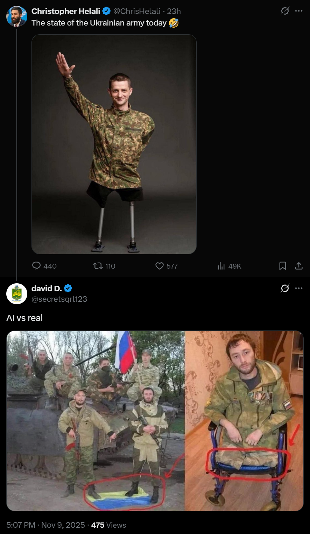Visit the @ChrisHelali handle
Image resolution: width=310 pixels, height=534 pixels.
(x=137, y=11)
